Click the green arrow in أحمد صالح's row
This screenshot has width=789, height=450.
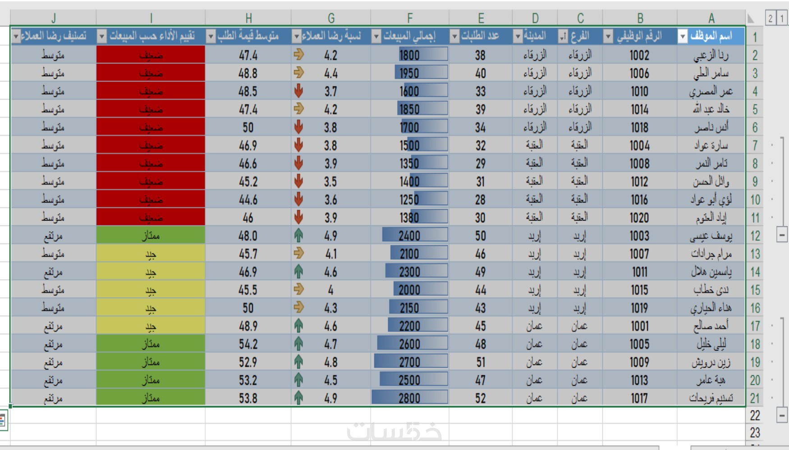(298, 326)
